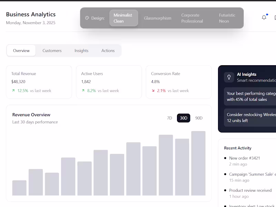Click the 1,842 active users value

pos(86,82)
